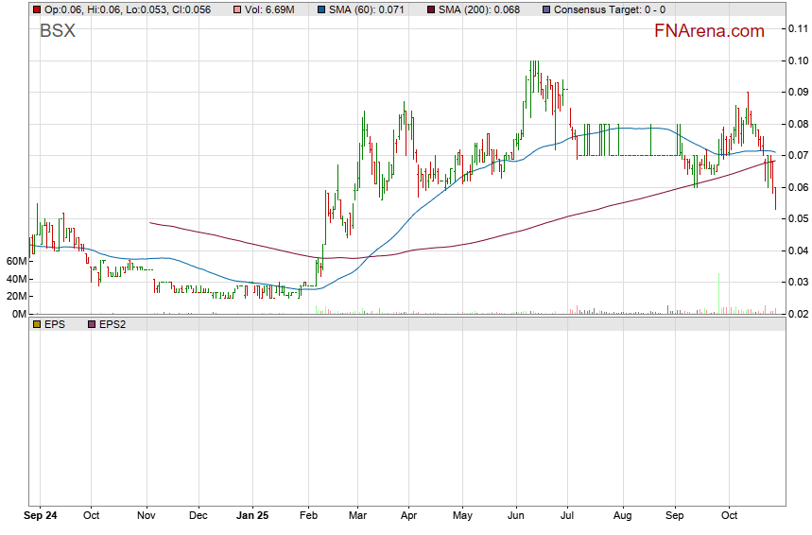812x535 pixels.
Task: Click the Sep 24 date axis label
Action: tap(42, 517)
